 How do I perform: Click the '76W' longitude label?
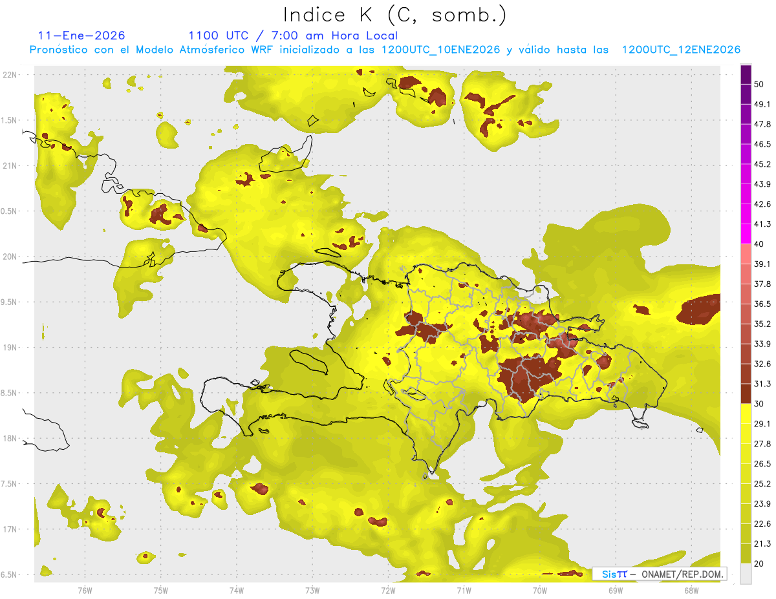[x=85, y=590]
